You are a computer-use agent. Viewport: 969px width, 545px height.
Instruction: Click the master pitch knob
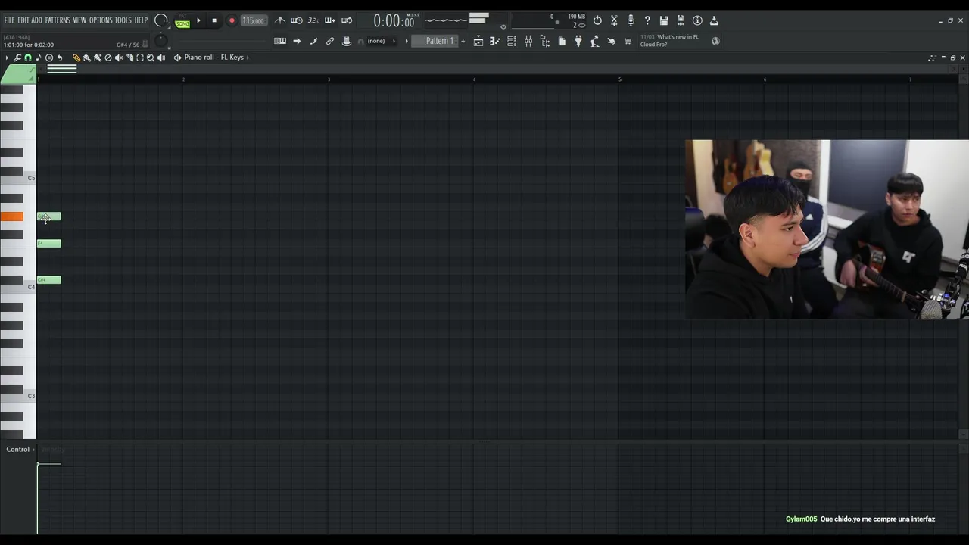(x=161, y=41)
